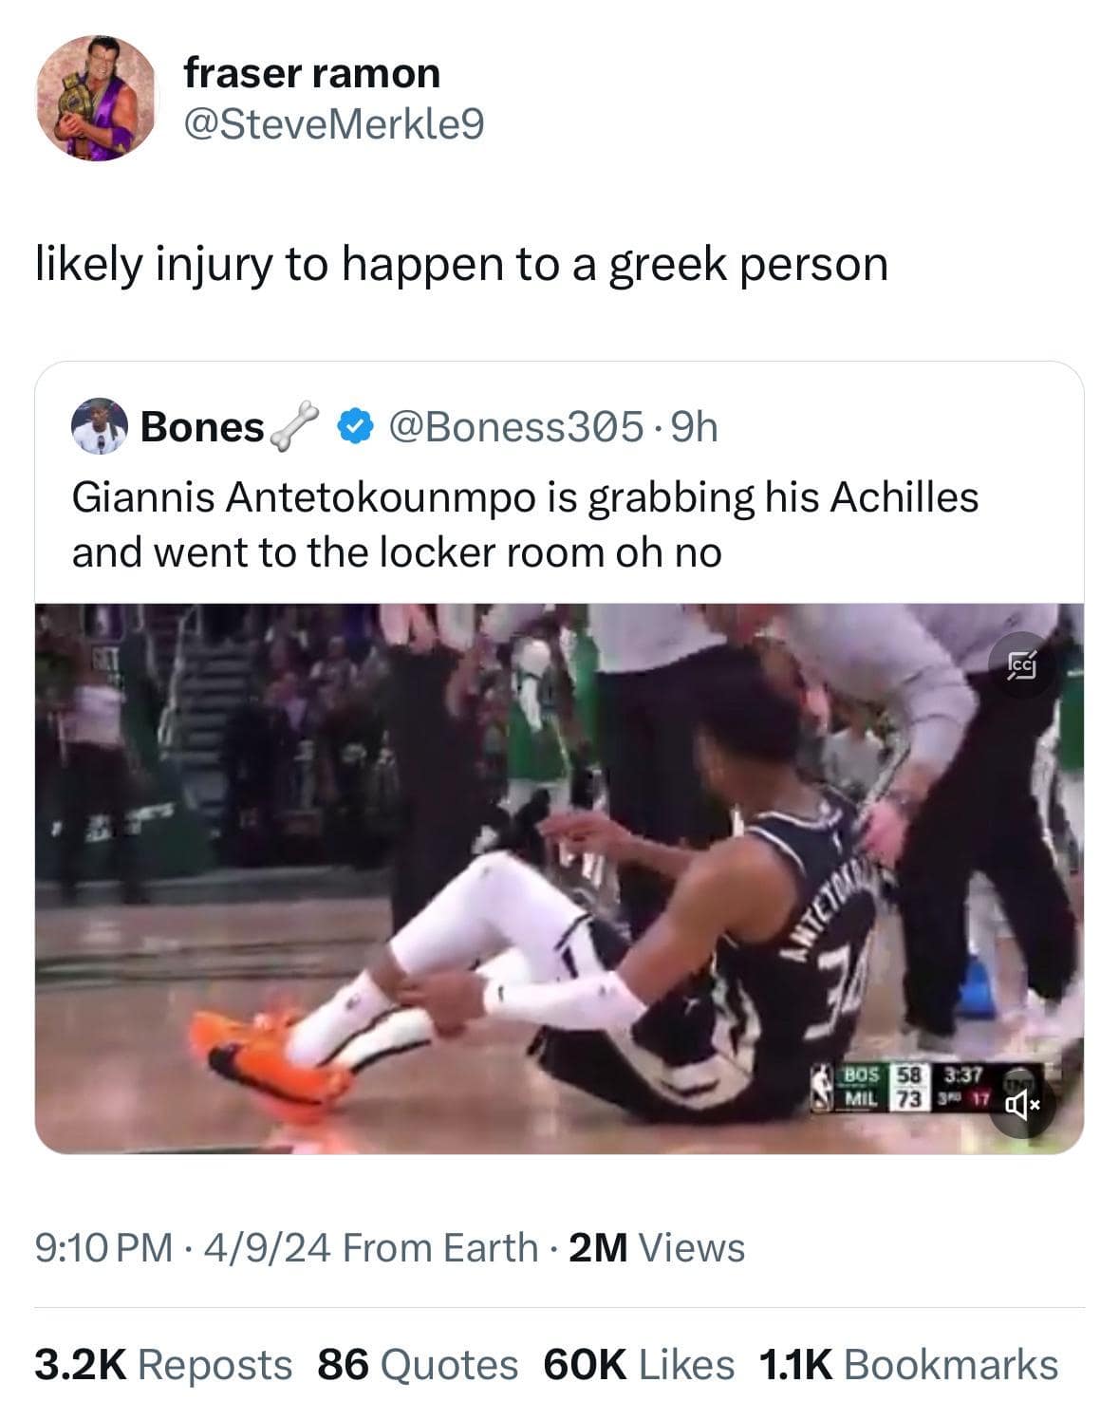Image resolution: width=1119 pixels, height=1420 pixels.
Task: Open the 86 Quotes list
Action: coord(418,1365)
